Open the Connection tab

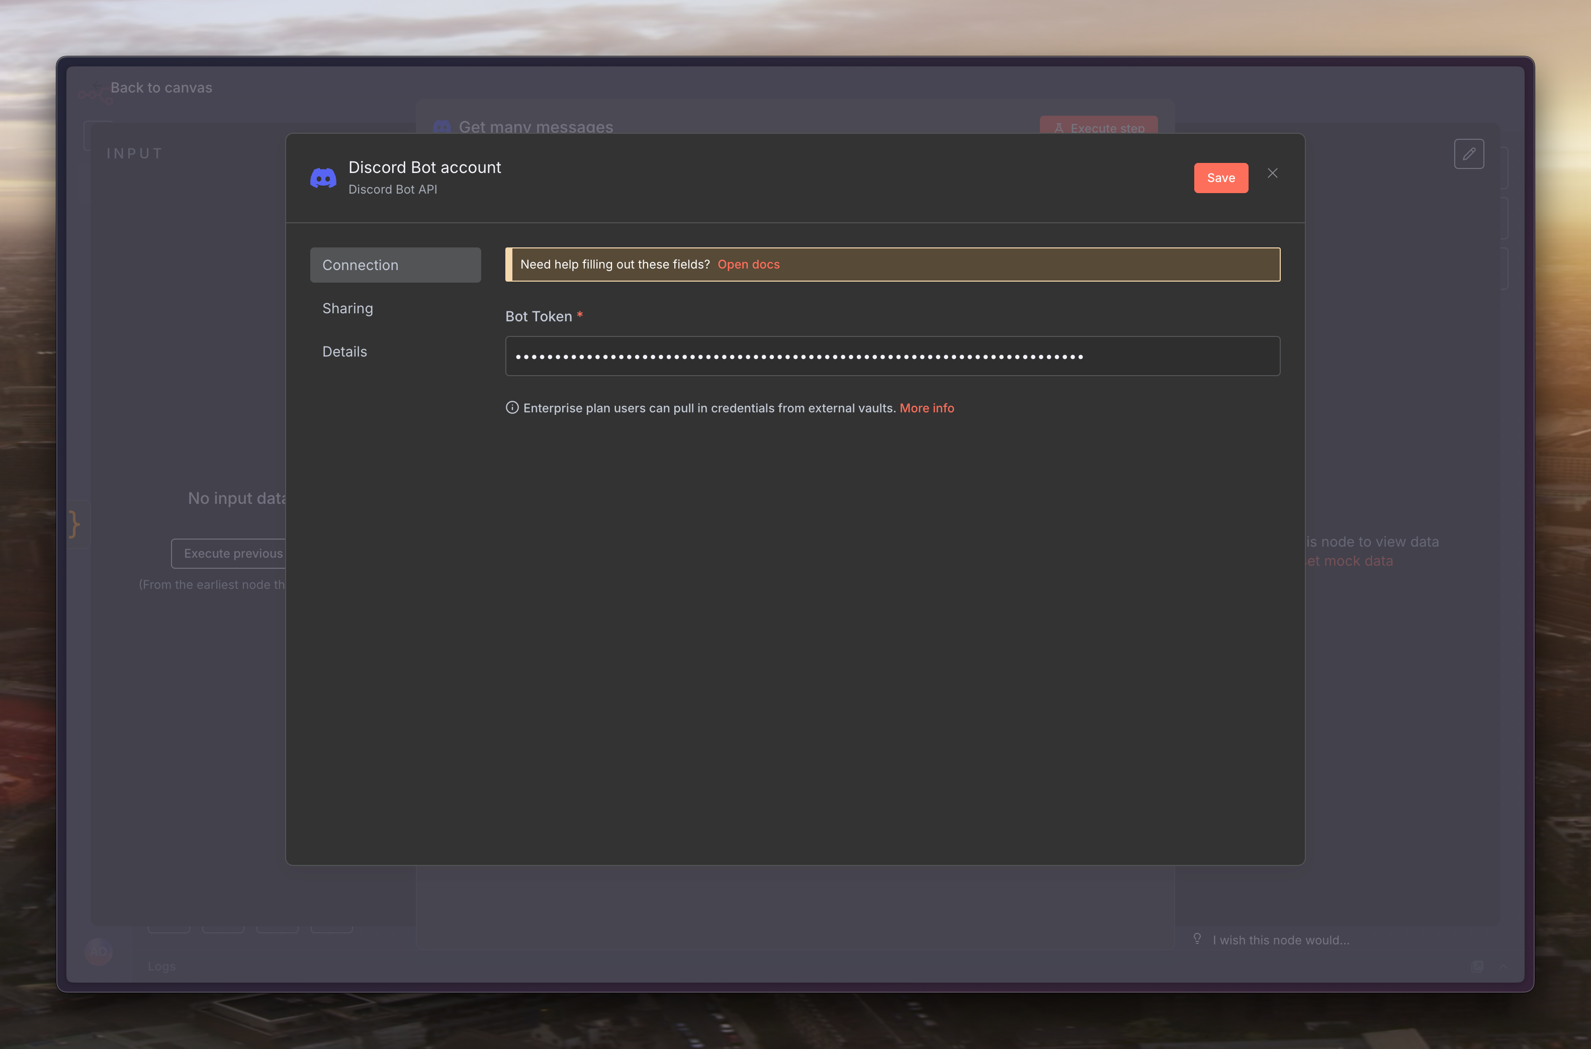pyautogui.click(x=395, y=265)
